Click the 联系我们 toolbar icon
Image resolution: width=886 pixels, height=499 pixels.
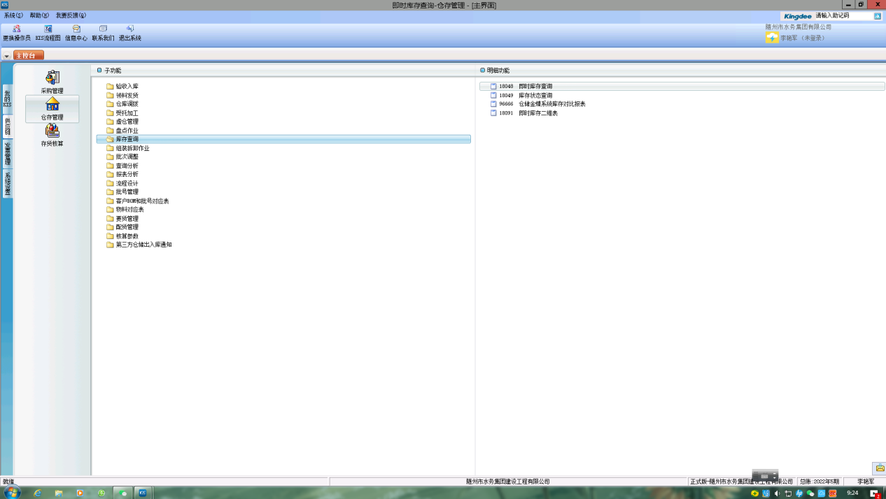103,29
